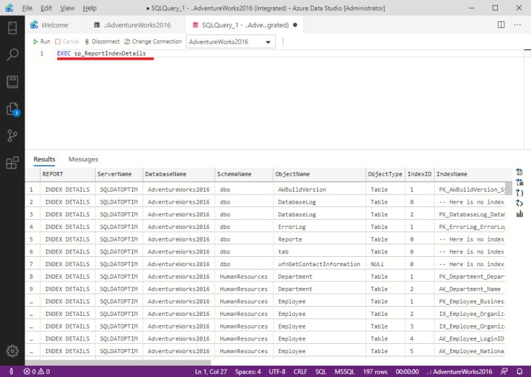Viewport: 531px width, 377px height.
Task: Click the REPORT column header
Action: (x=68, y=174)
